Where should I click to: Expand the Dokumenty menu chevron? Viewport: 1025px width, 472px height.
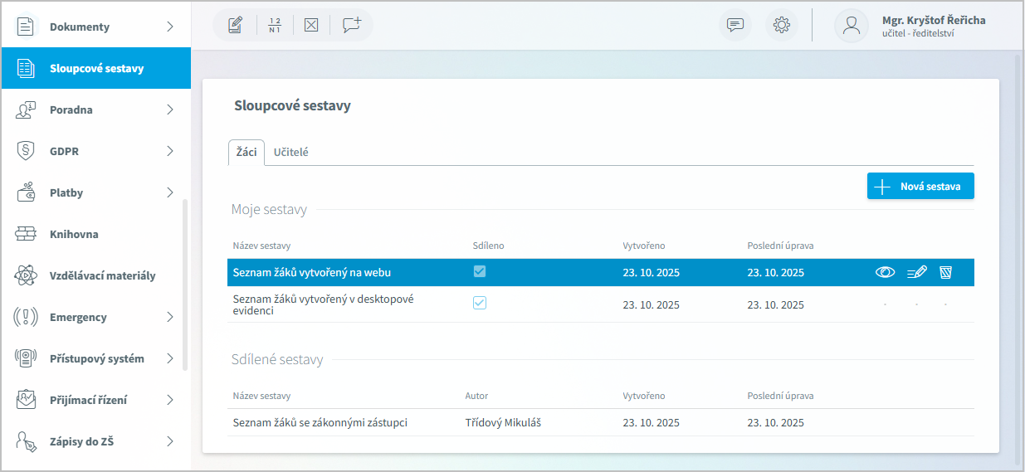pyautogui.click(x=170, y=27)
